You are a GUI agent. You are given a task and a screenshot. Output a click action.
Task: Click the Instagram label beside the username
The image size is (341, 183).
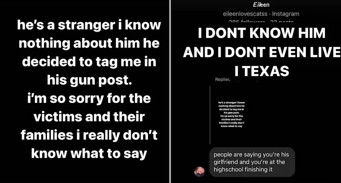point(286,14)
